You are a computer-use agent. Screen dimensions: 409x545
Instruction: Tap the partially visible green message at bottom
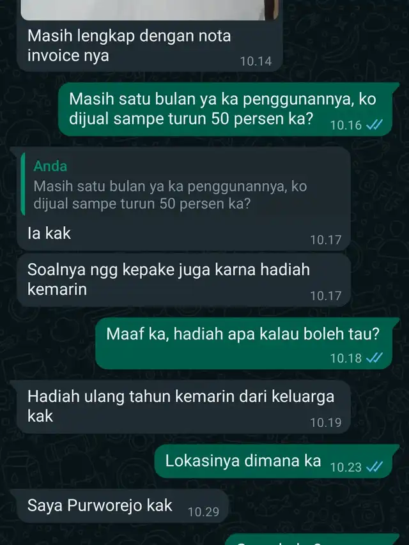(313, 540)
